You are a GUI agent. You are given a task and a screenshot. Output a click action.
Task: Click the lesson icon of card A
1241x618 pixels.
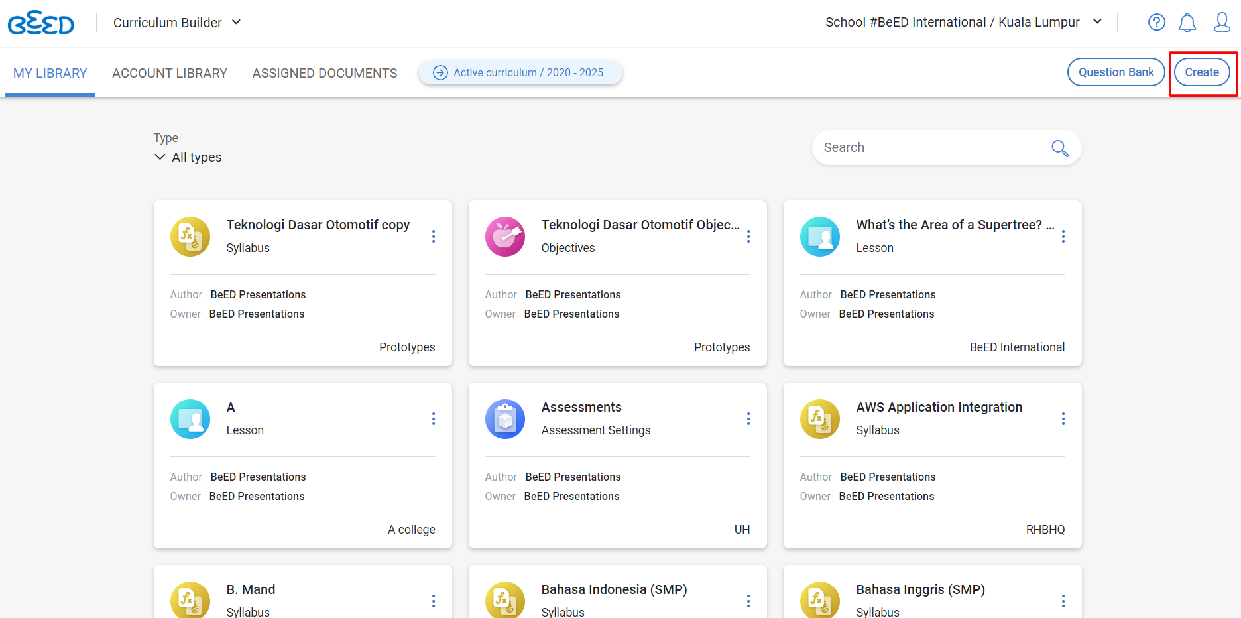(x=190, y=419)
